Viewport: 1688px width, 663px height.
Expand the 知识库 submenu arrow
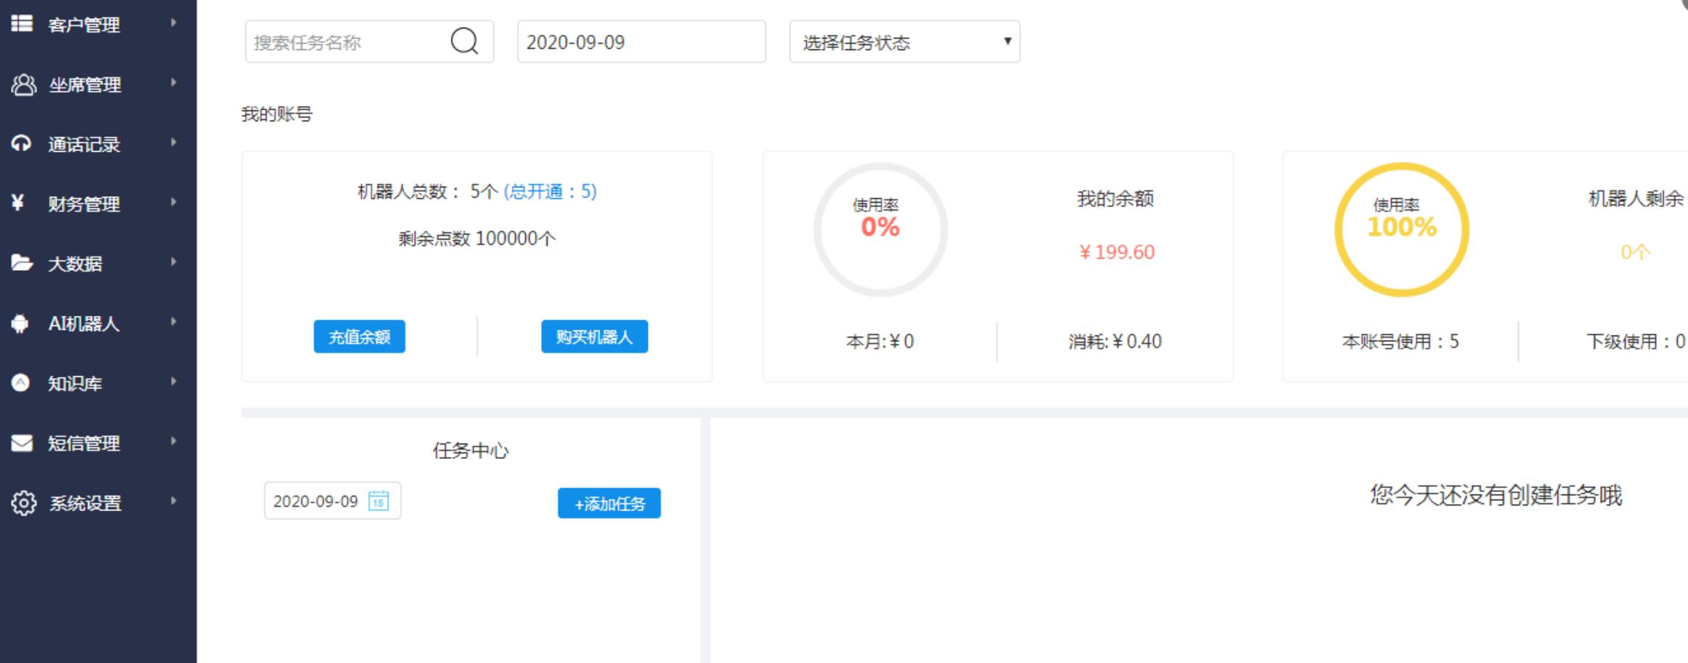click(x=174, y=382)
